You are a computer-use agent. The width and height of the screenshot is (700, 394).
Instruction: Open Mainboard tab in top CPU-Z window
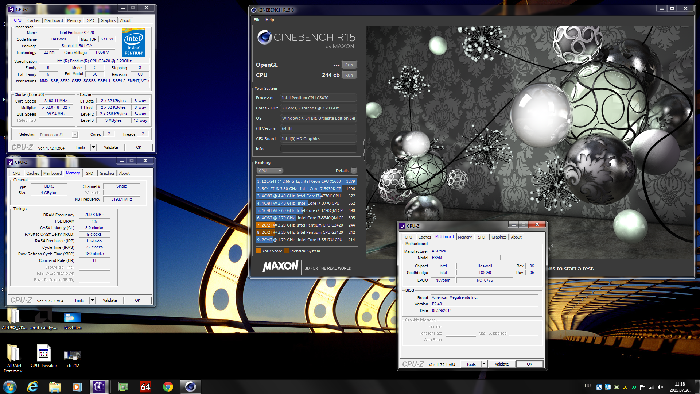pyautogui.click(x=54, y=20)
